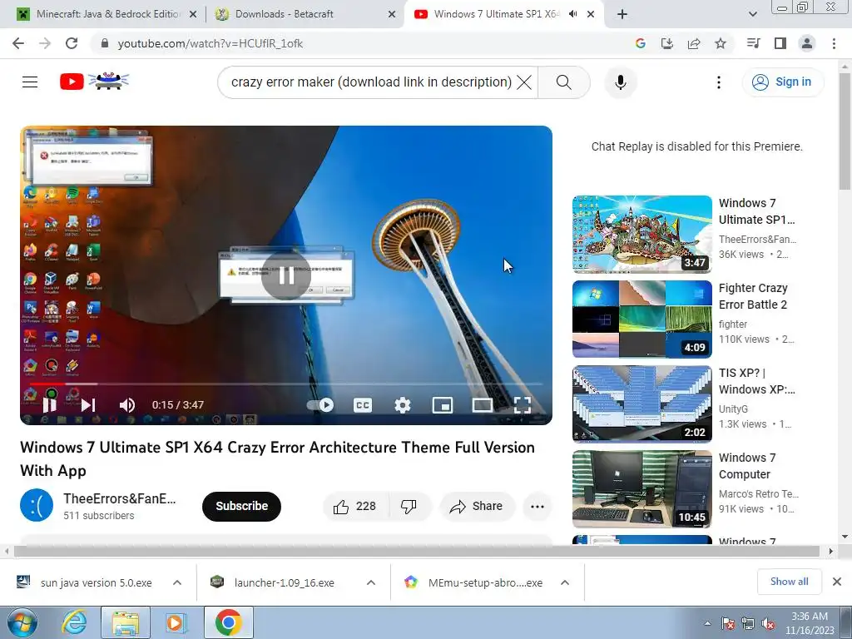Open YouTube settings three-dot menu

[x=719, y=82]
